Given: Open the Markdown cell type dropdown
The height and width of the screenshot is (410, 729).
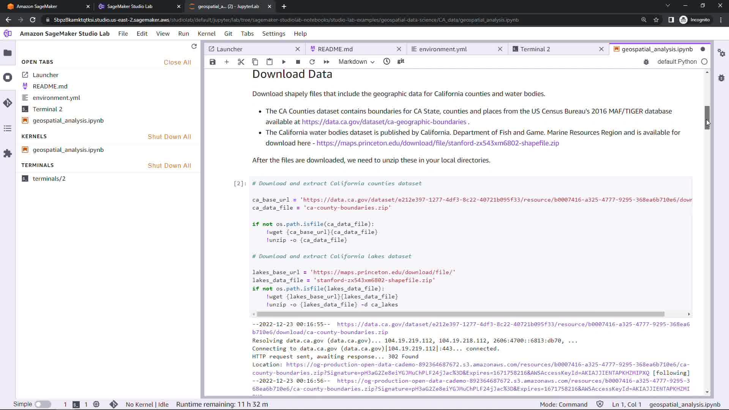Looking at the screenshot, I should (x=356, y=62).
